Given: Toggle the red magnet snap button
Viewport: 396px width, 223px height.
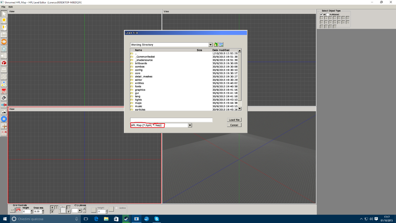Looking at the screenshot, I should pos(18,210).
